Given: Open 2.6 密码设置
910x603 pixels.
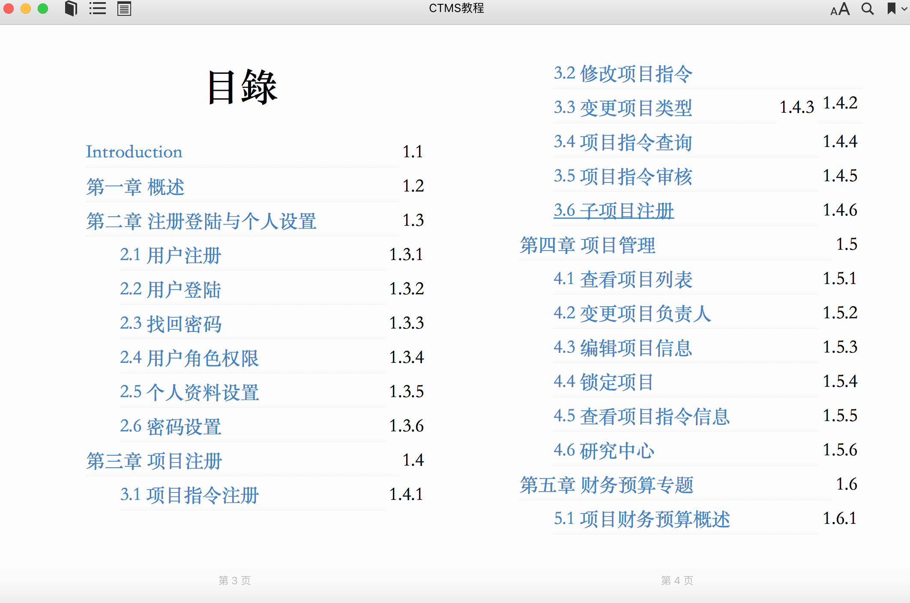Looking at the screenshot, I should click(x=171, y=427).
